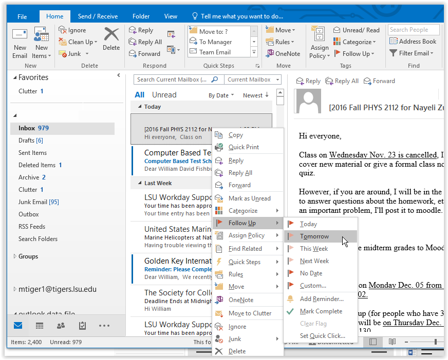Expand the mtiger1@tigers.lsu.edu account

(15, 289)
